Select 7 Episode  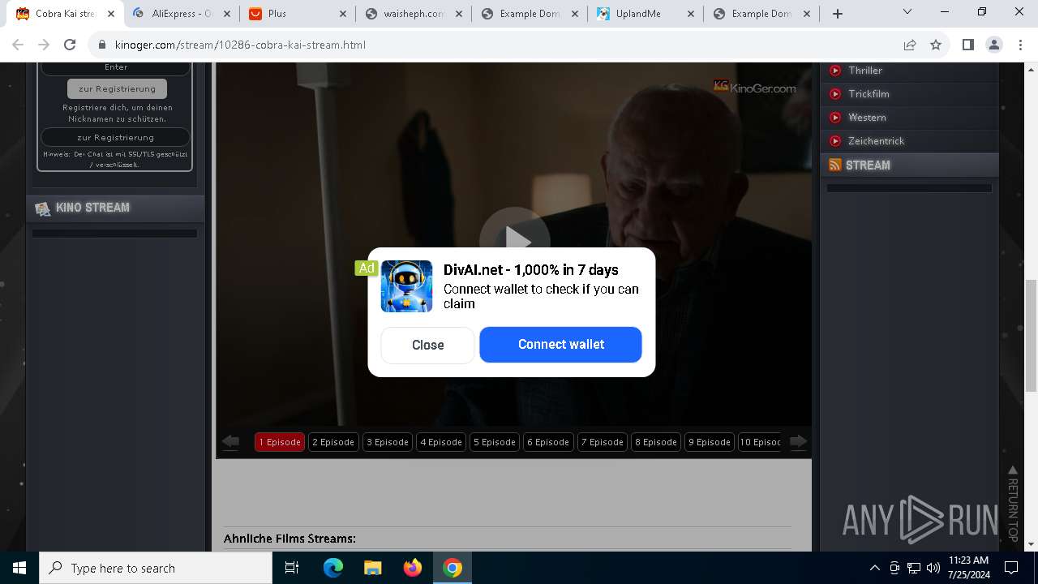(x=602, y=442)
